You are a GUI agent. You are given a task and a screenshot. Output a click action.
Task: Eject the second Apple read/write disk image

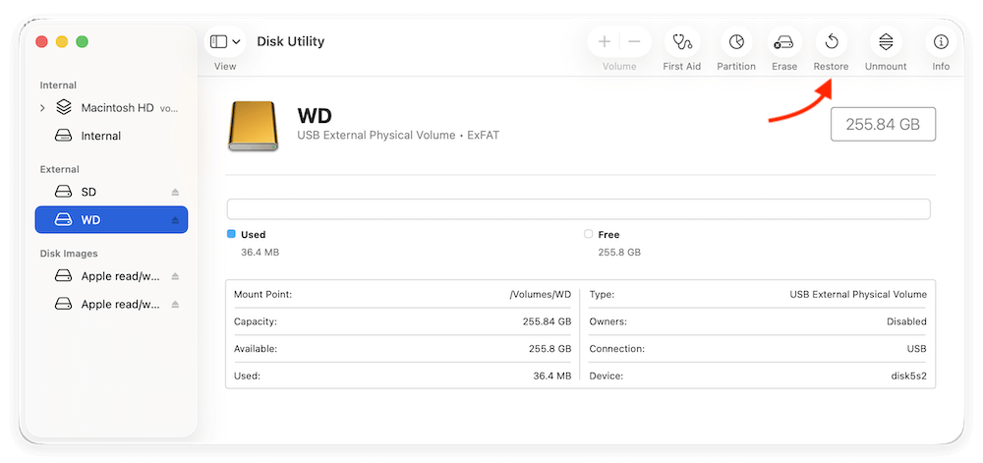pos(176,305)
